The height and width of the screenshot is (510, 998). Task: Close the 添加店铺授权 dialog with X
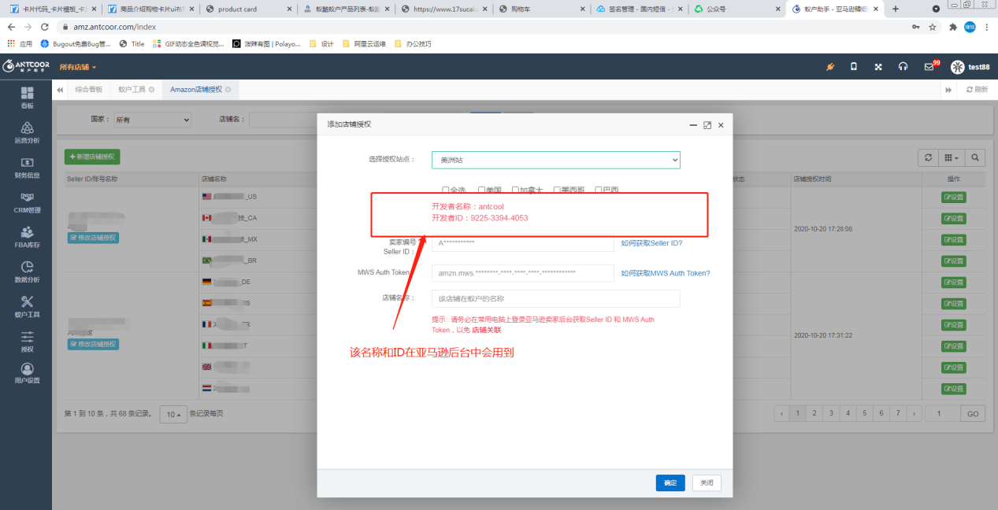tap(721, 125)
